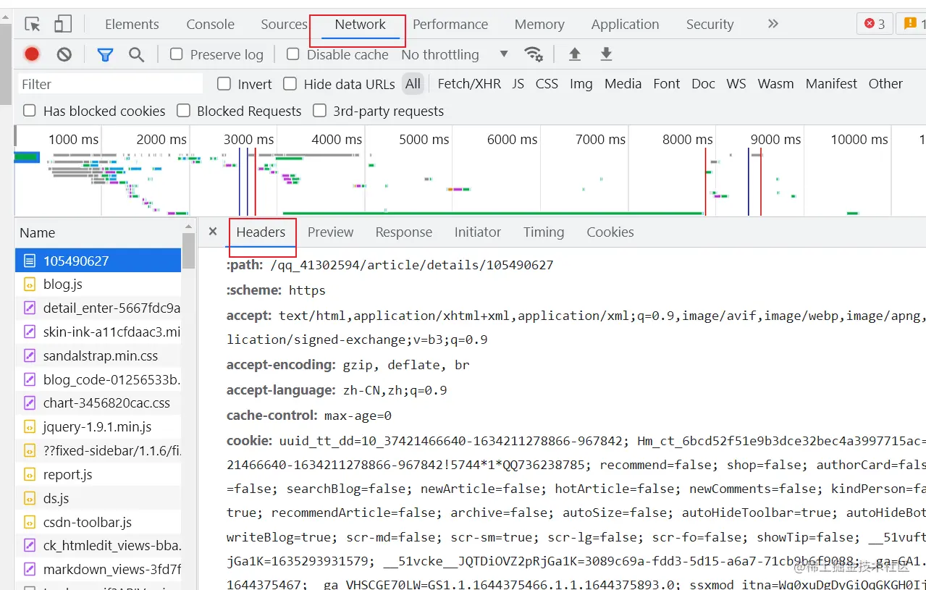Image resolution: width=926 pixels, height=590 pixels.
Task: Open network conditions wifi icon
Action: 534,54
